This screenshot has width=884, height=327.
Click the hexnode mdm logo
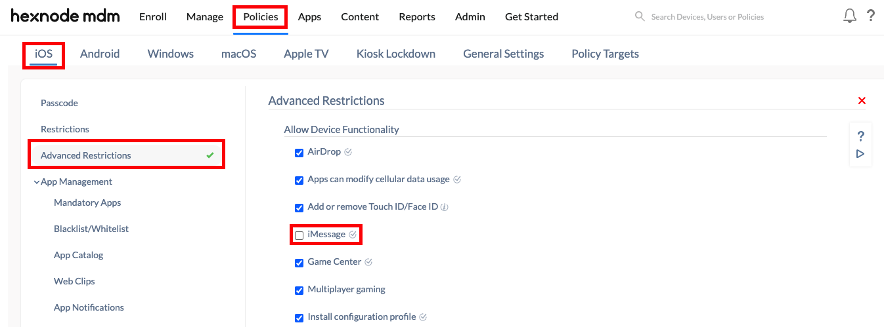[x=65, y=16]
